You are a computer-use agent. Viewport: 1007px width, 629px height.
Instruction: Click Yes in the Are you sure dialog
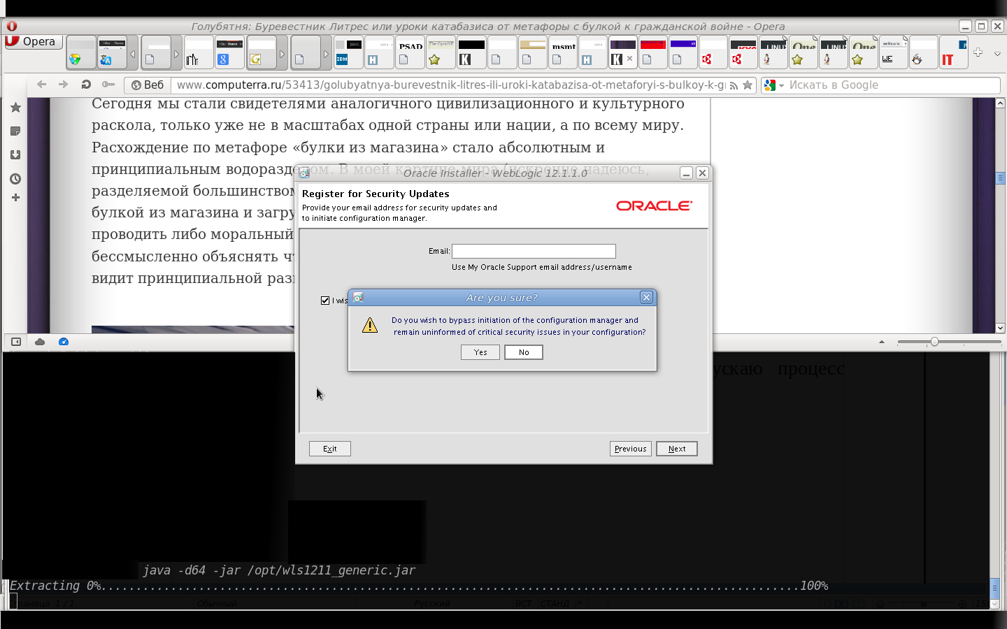pos(480,352)
